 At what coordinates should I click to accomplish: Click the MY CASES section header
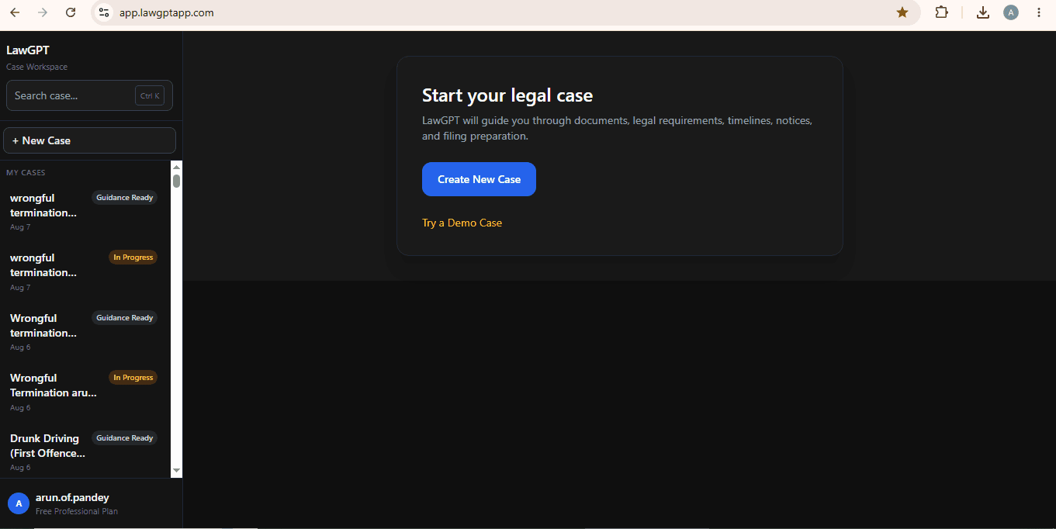coord(26,172)
